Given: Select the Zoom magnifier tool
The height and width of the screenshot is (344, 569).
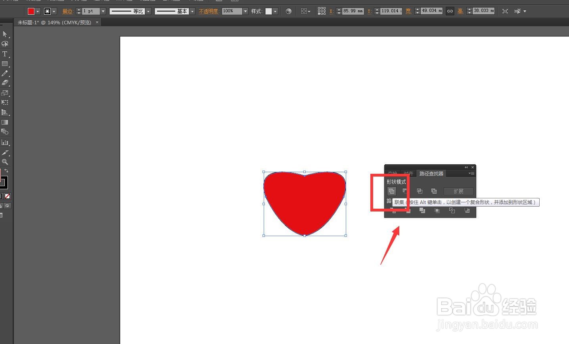Looking at the screenshot, I should (5, 162).
